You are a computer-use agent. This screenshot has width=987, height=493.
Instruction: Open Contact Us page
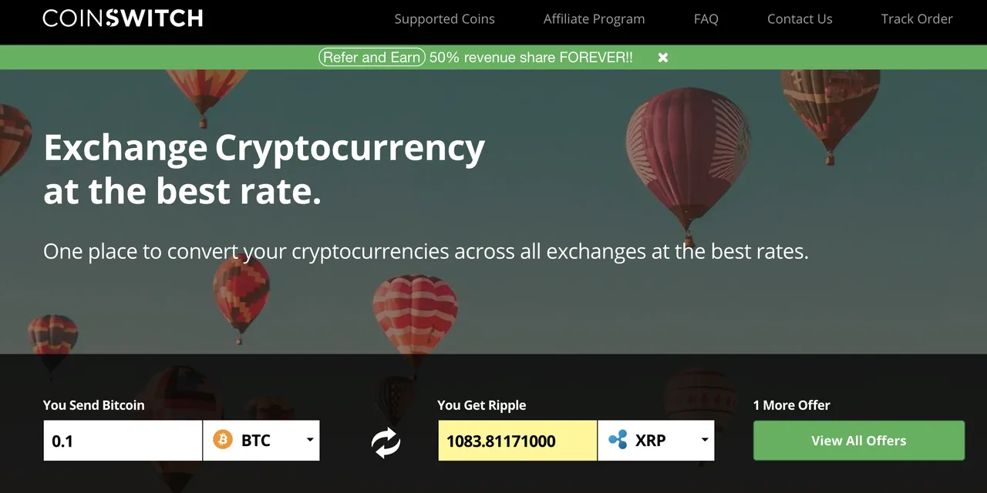tap(800, 19)
